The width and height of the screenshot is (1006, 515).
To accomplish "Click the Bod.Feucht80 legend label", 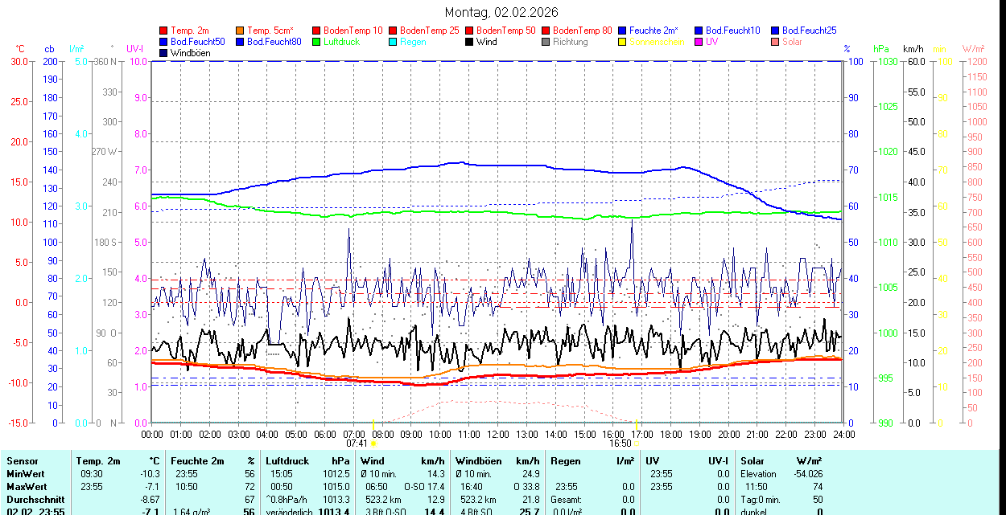I will 274,42.
